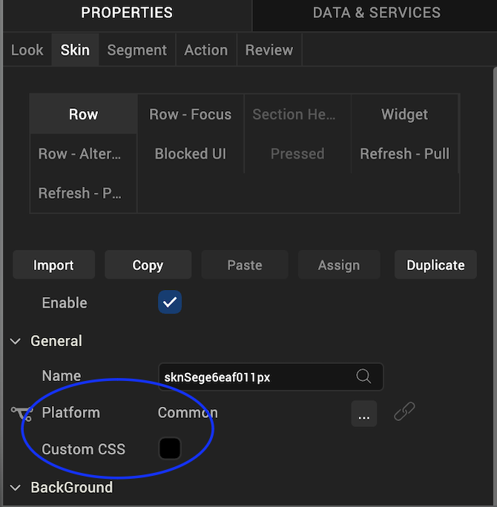Click the Import button
497x507 pixels.
[53, 265]
